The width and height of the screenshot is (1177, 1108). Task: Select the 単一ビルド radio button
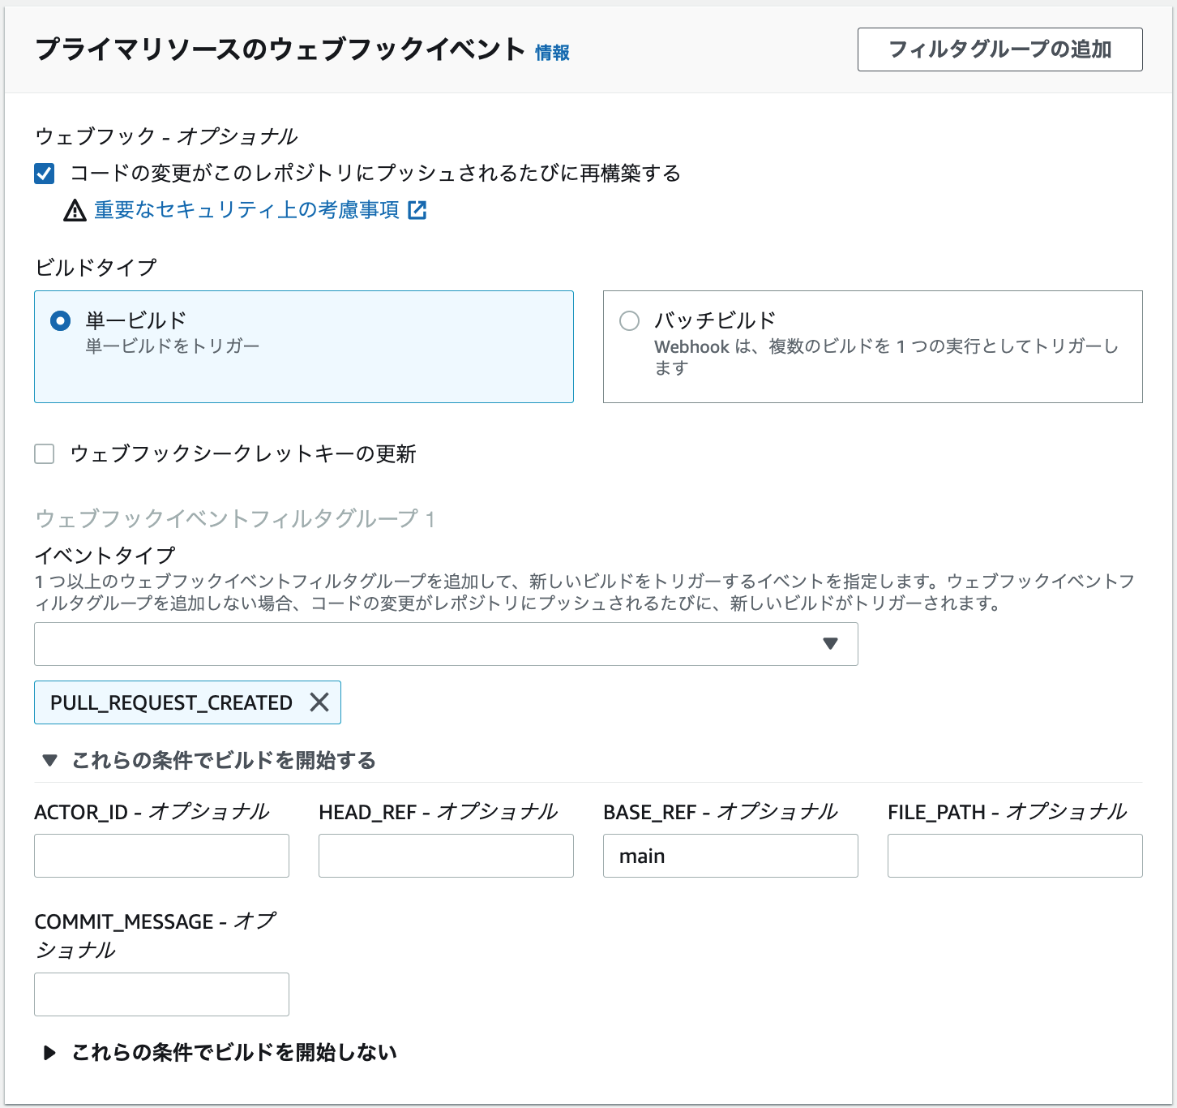click(61, 320)
